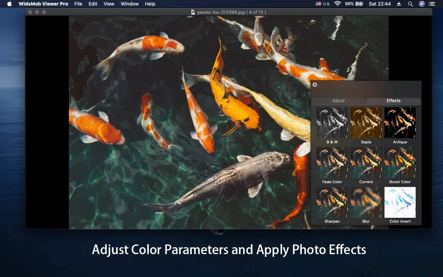The height and width of the screenshot is (277, 443).
Task: Open the View menu
Action: click(x=109, y=4)
